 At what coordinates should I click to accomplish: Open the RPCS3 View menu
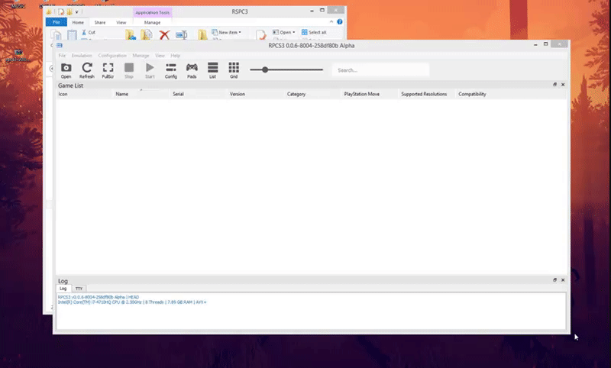click(160, 56)
